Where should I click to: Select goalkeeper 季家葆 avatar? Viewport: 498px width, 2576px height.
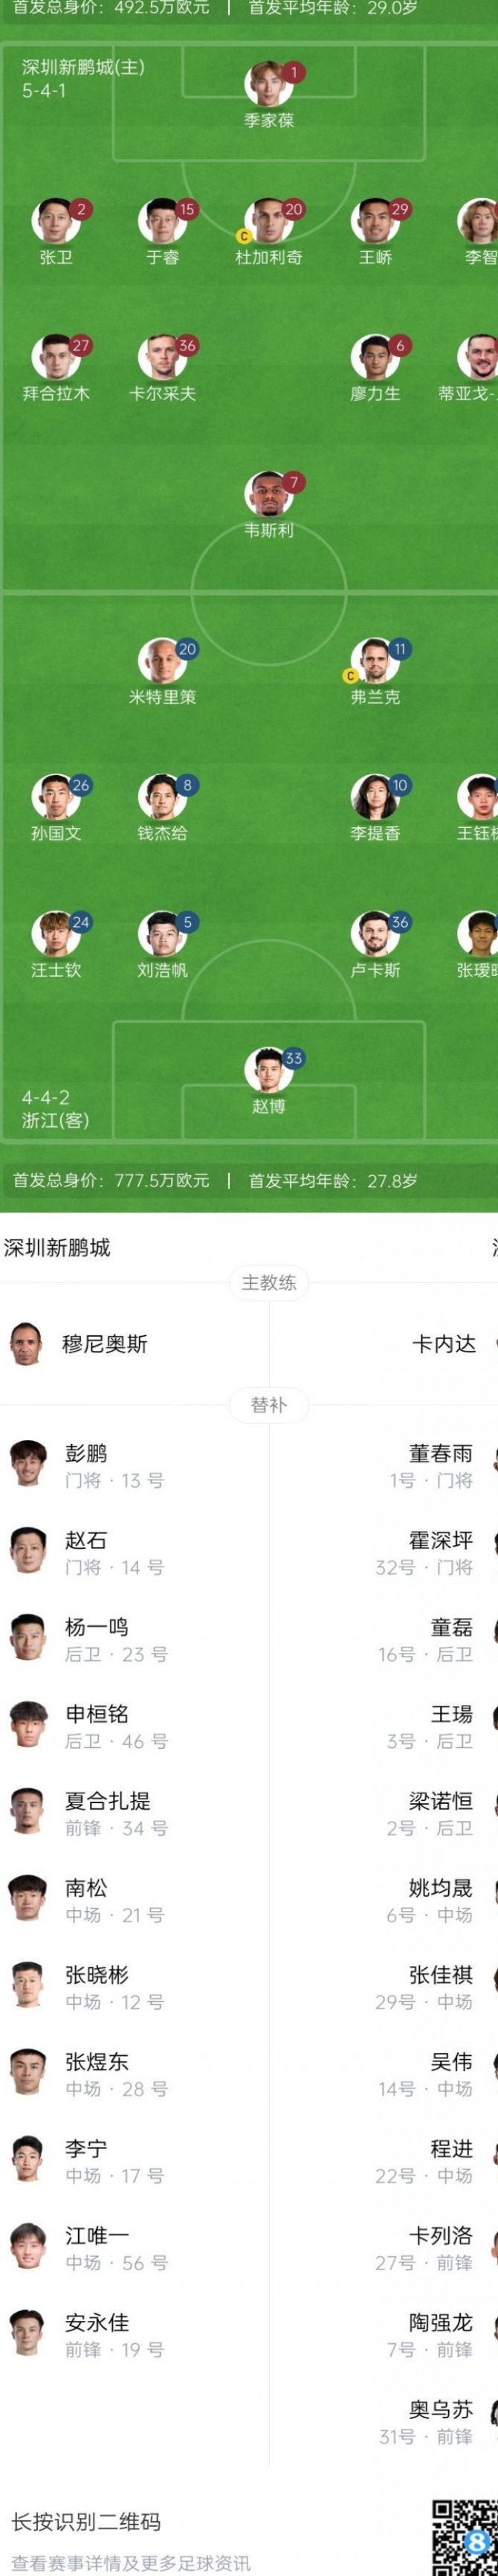[x=268, y=84]
